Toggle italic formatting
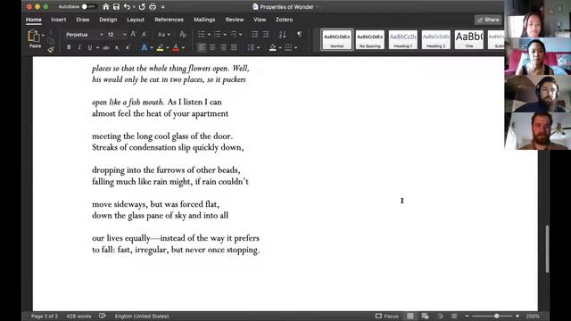Viewport: 571px width, 321px height. (x=79, y=47)
